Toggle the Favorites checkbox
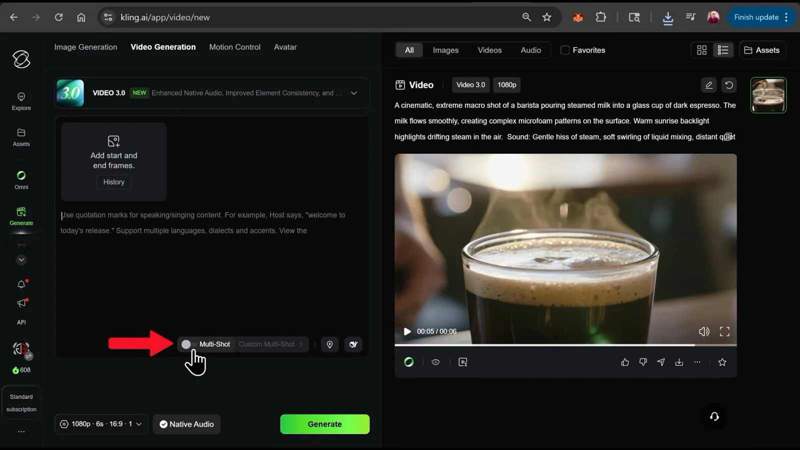The image size is (800, 450). tap(565, 50)
